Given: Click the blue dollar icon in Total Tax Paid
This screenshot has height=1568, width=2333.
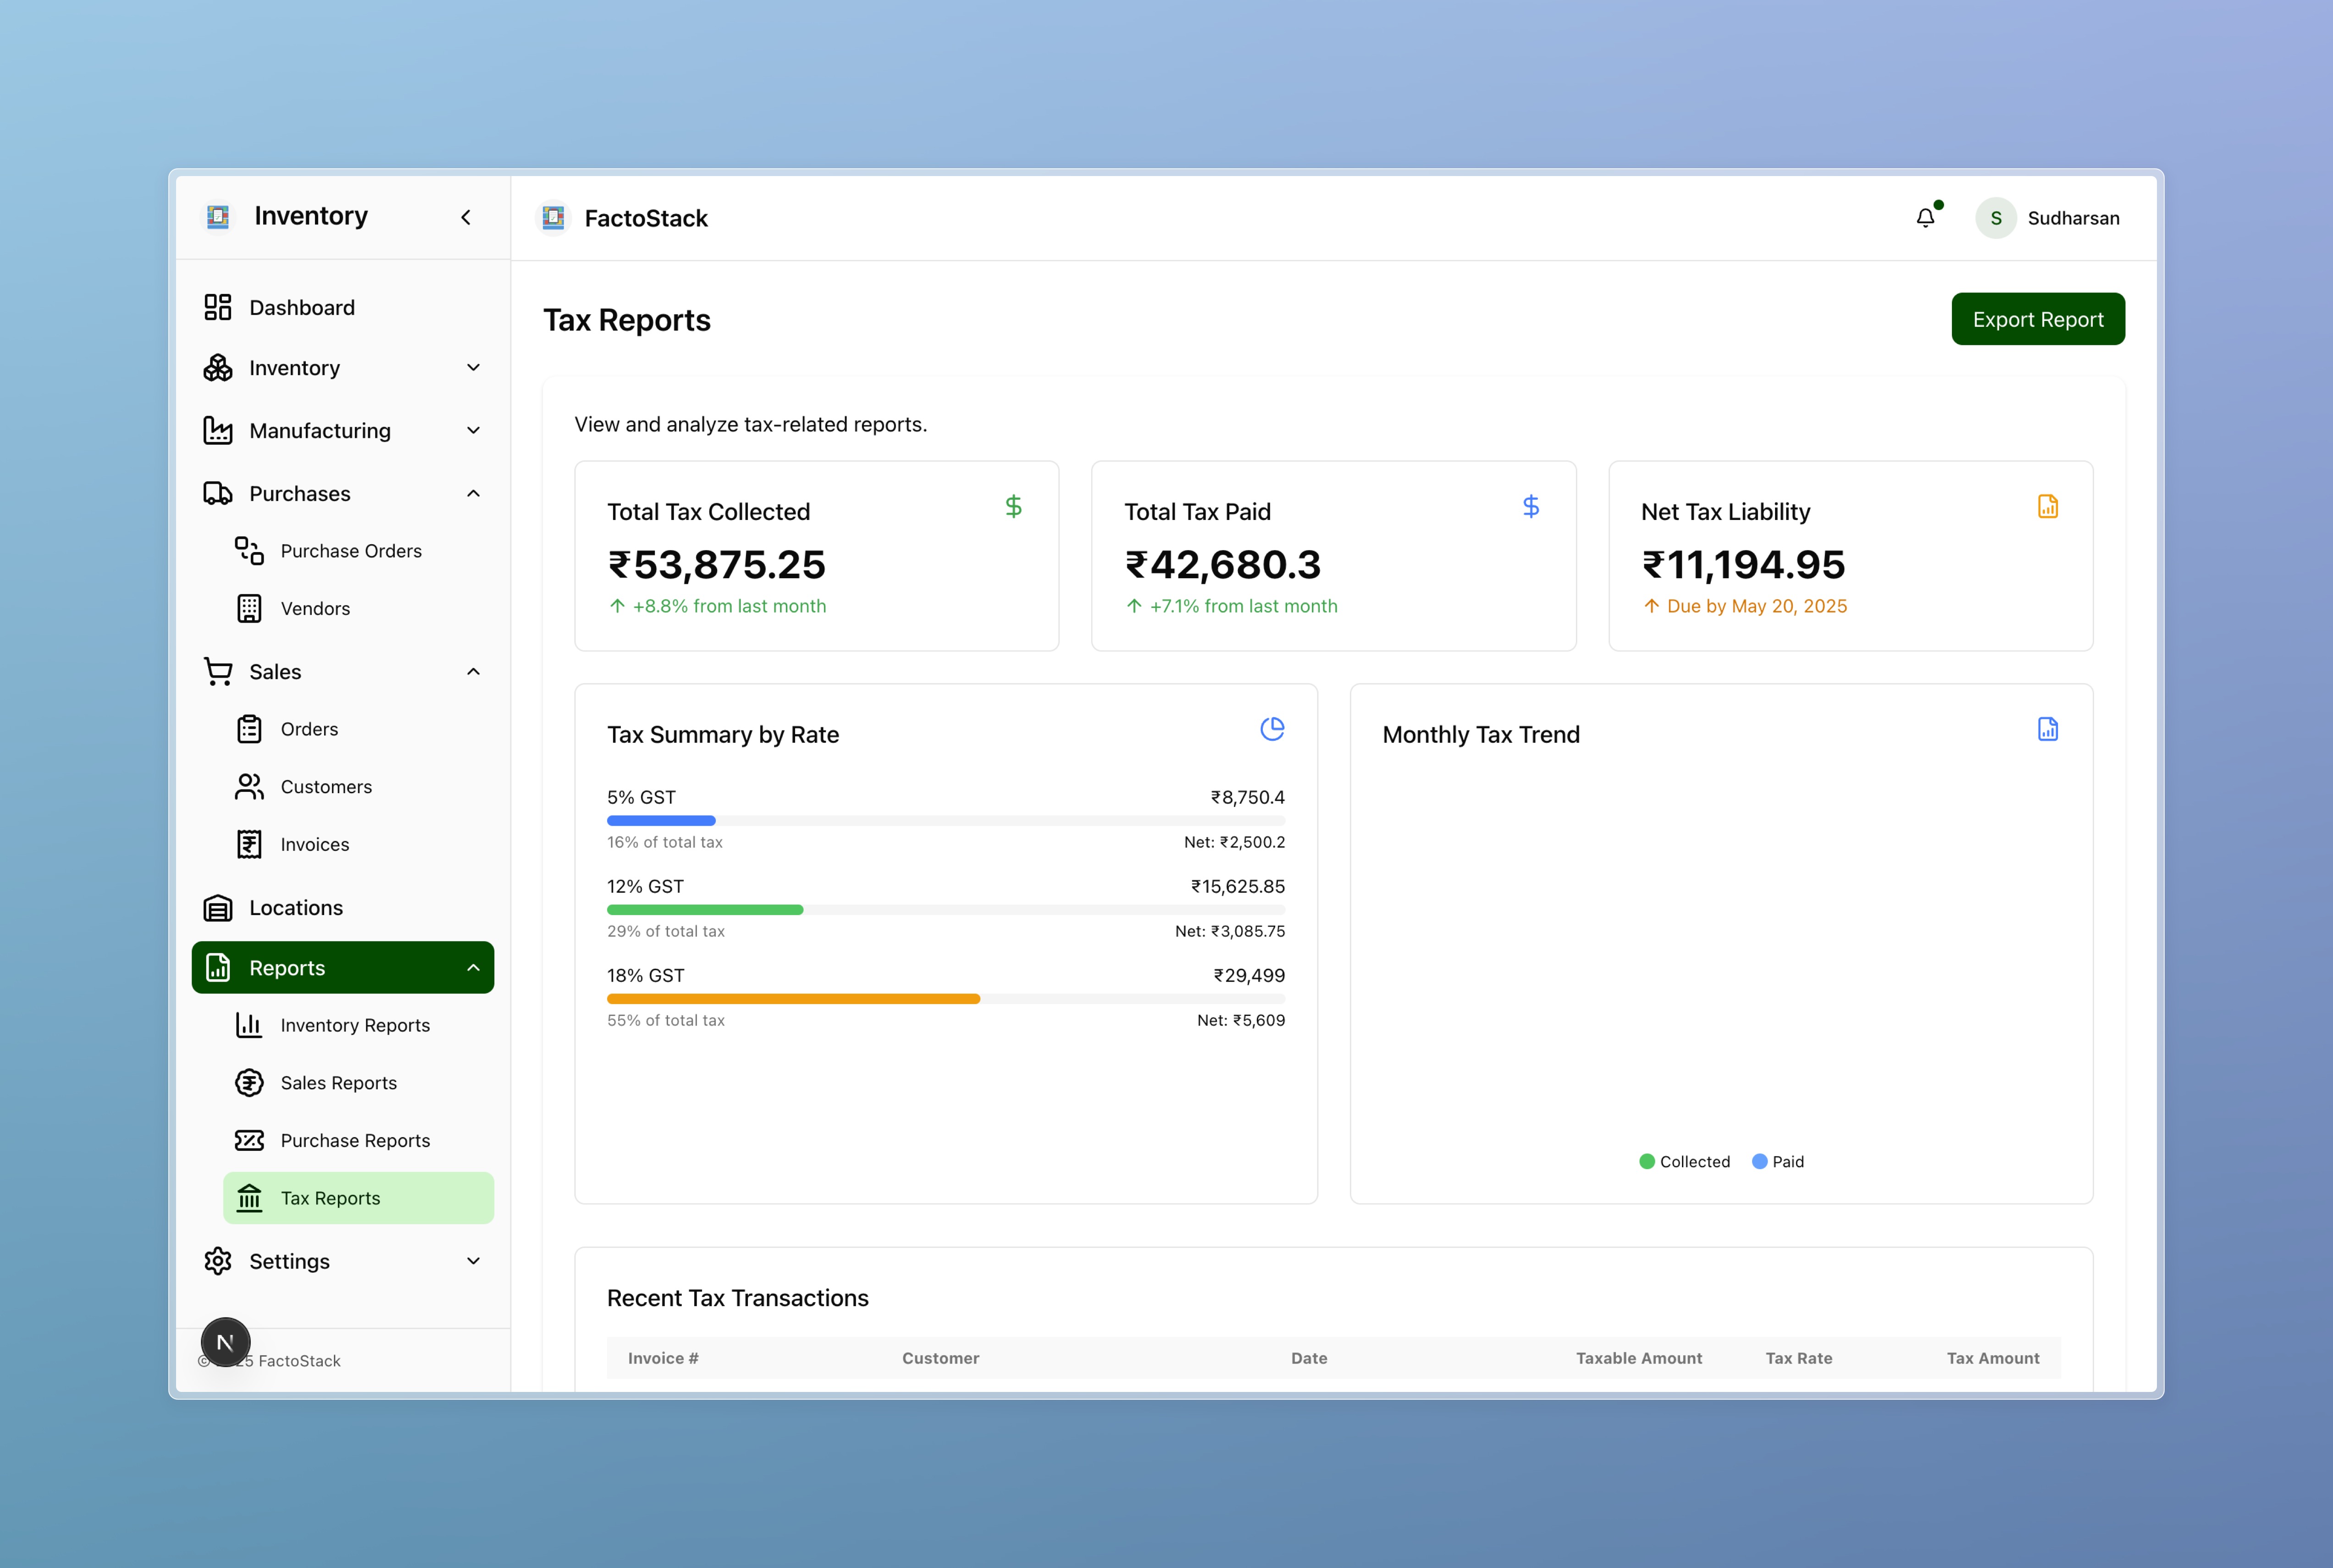Looking at the screenshot, I should pos(1530,506).
